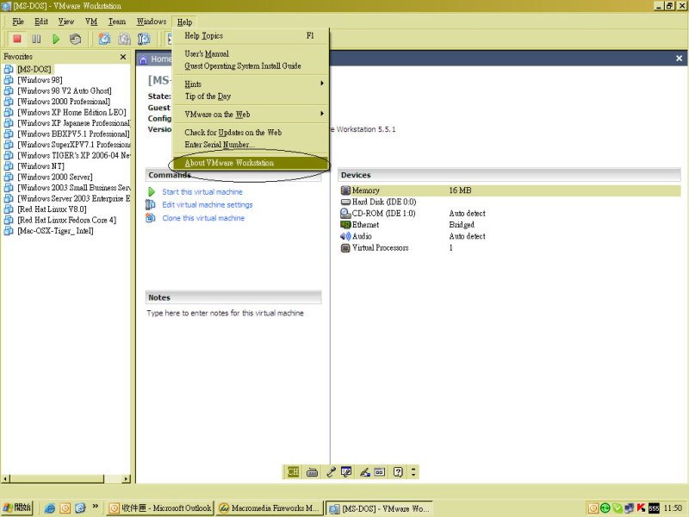
Task: Select [Red Hat Linux V8.0] entry
Action: (52, 209)
